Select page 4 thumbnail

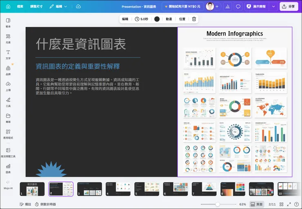(x=118, y=189)
